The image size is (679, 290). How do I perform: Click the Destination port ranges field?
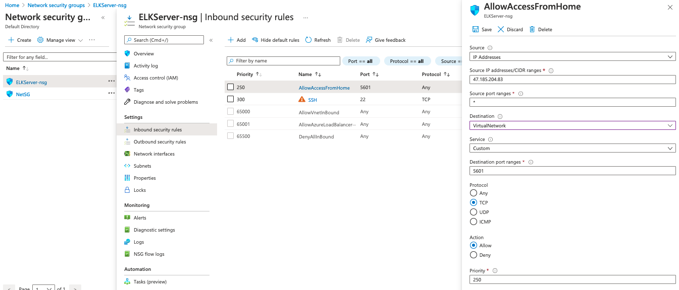[x=572, y=171]
